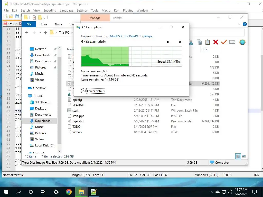
Task: Open the Manage tab in Explorer
Action: click(x=95, y=18)
